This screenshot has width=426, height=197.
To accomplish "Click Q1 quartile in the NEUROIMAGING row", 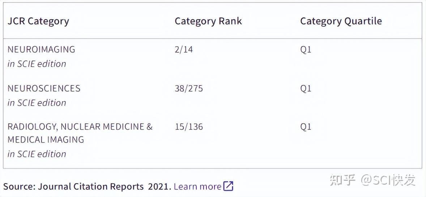I will pyautogui.click(x=306, y=49).
